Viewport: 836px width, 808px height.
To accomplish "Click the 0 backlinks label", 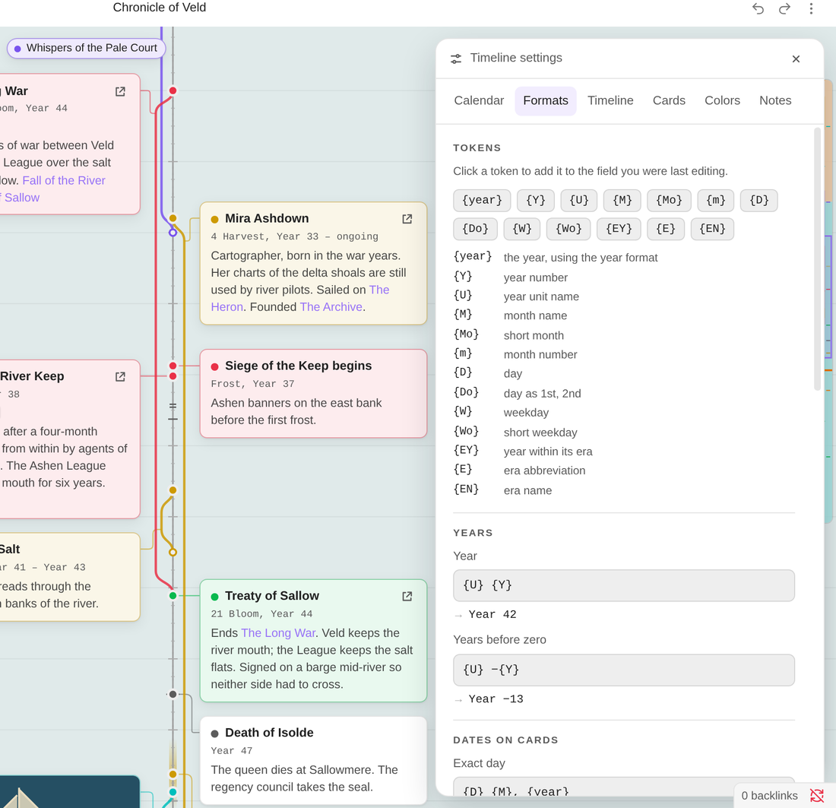I will (x=769, y=796).
